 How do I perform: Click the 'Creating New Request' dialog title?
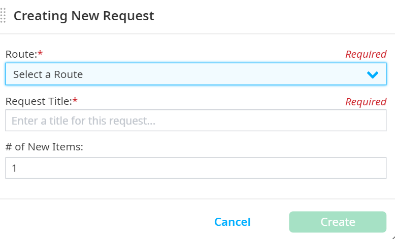click(84, 16)
